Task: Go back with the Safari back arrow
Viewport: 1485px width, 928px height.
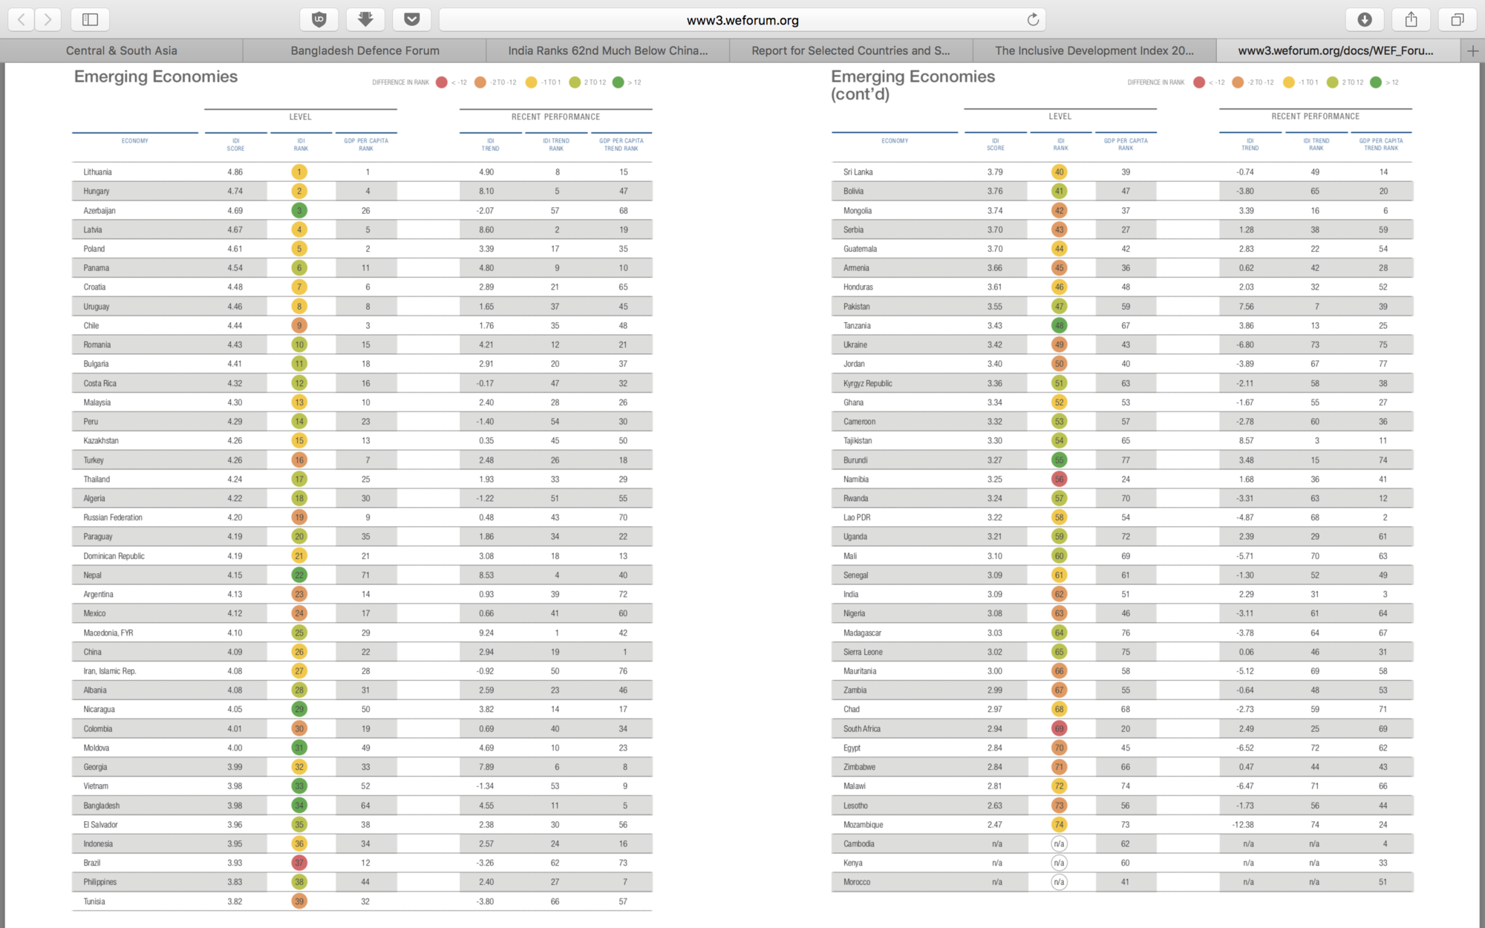Action: tap(22, 19)
